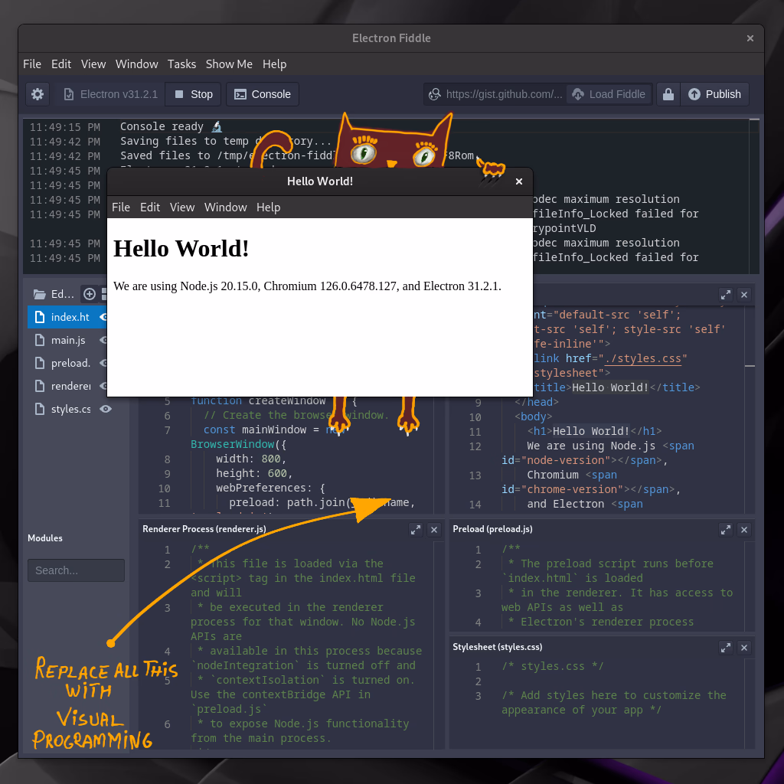
Task: Open the Show Me menu
Action: click(x=229, y=64)
